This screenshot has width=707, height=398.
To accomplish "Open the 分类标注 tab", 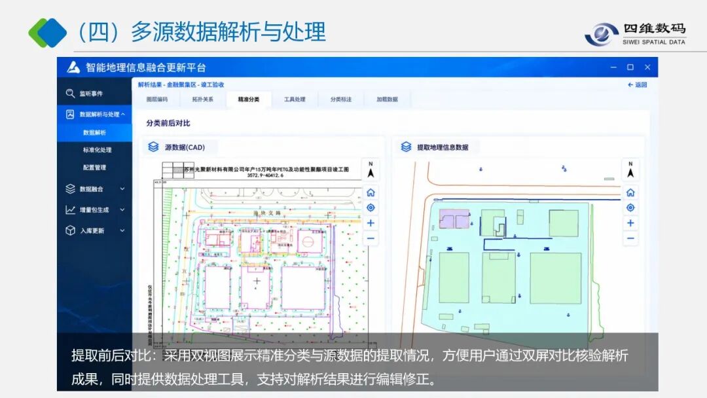I will [340, 99].
